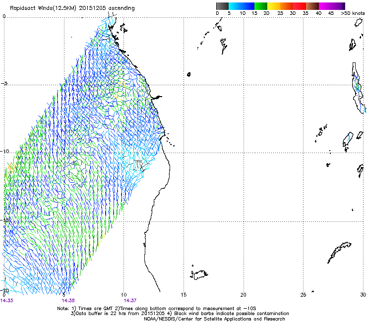
Task: Click the NOAA/NESDIS credit line
Action: pos(214,319)
